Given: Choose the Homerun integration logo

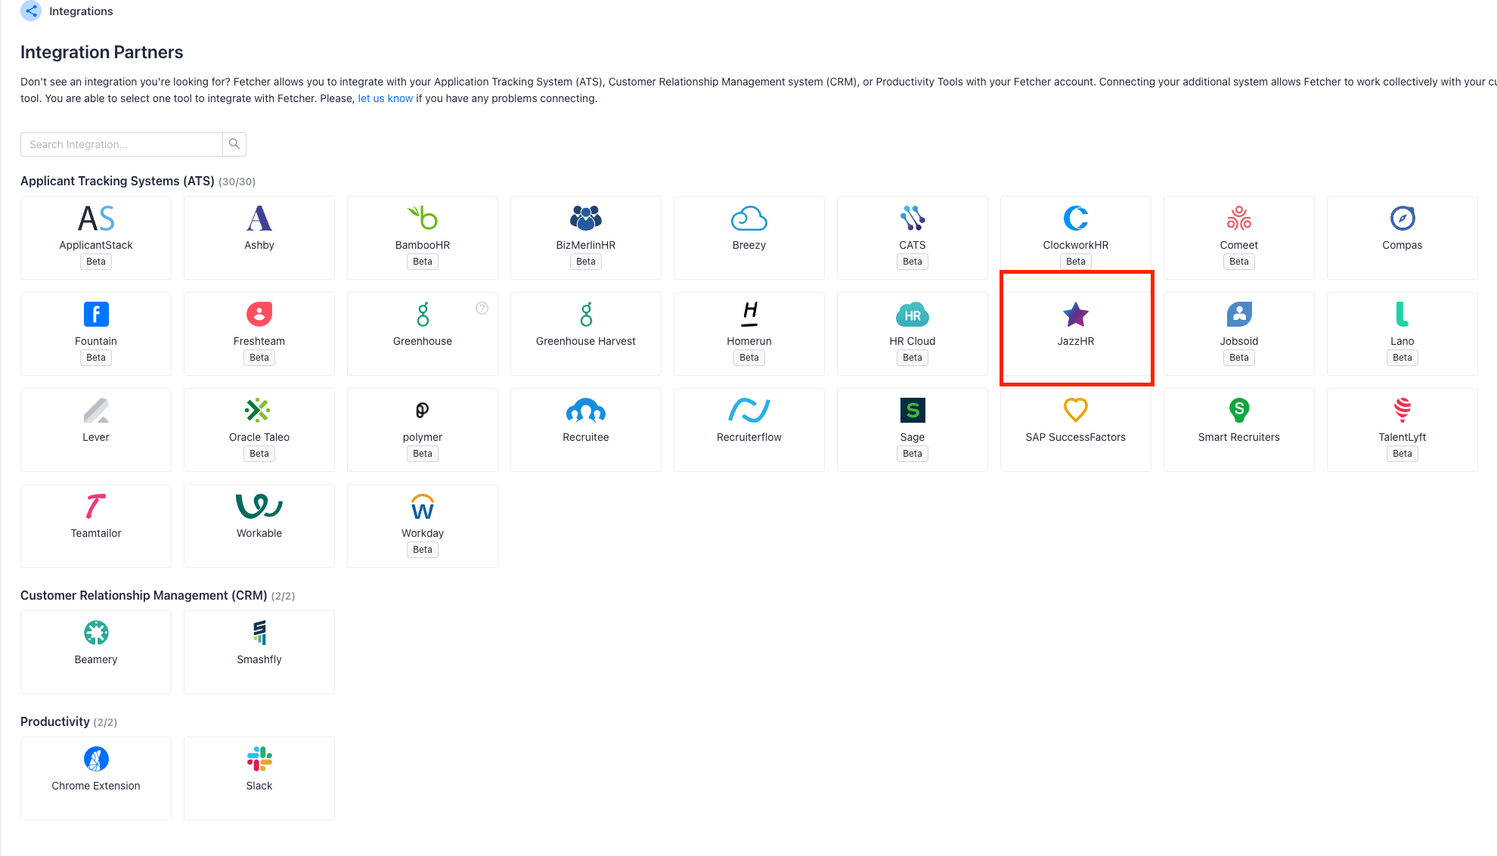Looking at the screenshot, I should click(x=749, y=314).
